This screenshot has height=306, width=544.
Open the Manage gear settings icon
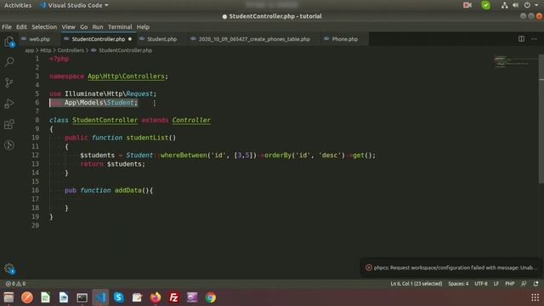coord(9,269)
